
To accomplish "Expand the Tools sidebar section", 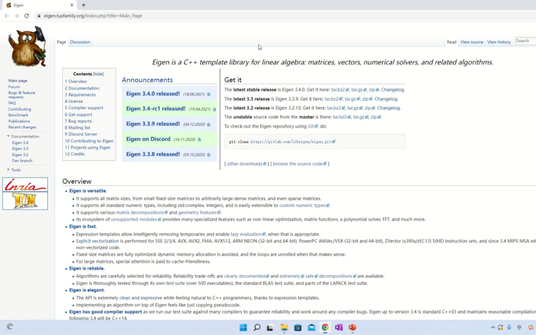I will tap(14, 170).
